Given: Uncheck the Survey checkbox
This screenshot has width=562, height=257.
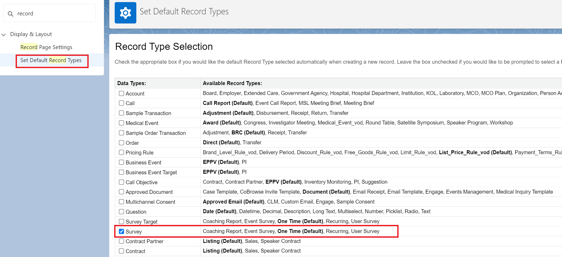Looking at the screenshot, I should [x=121, y=231].
